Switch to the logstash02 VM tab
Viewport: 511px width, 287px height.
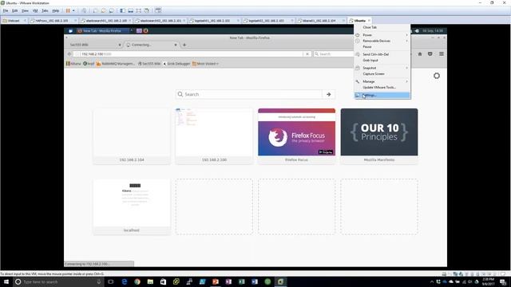point(267,21)
